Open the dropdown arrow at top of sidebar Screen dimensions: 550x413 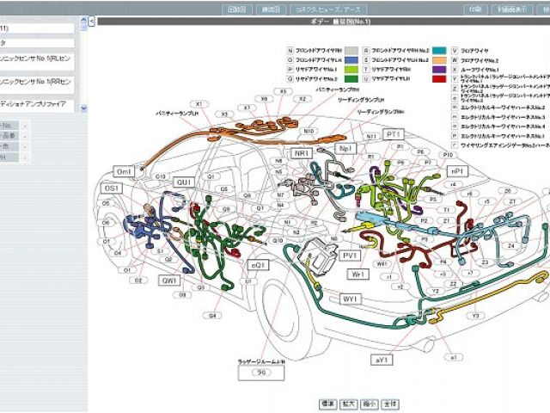coord(82,17)
